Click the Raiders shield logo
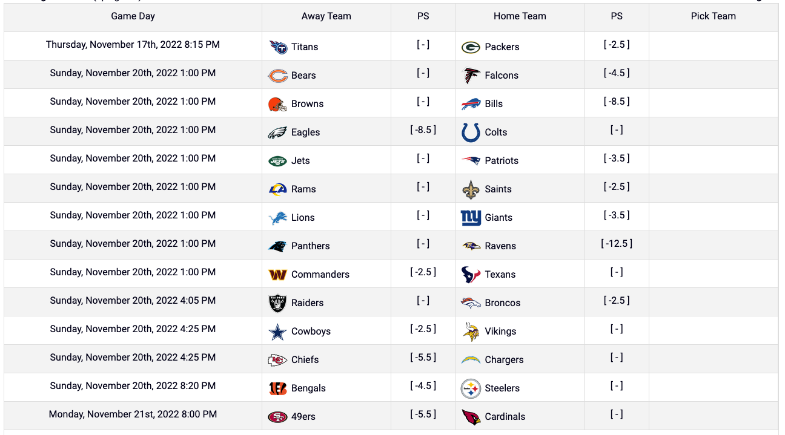785x435 pixels. click(277, 303)
